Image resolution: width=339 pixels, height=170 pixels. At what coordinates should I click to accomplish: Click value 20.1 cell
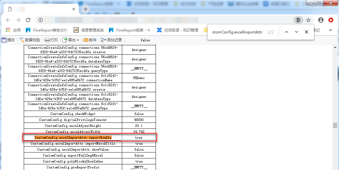tap(139, 126)
